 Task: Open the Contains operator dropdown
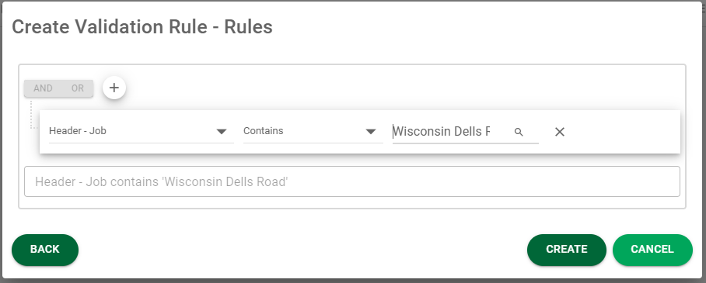pos(313,132)
